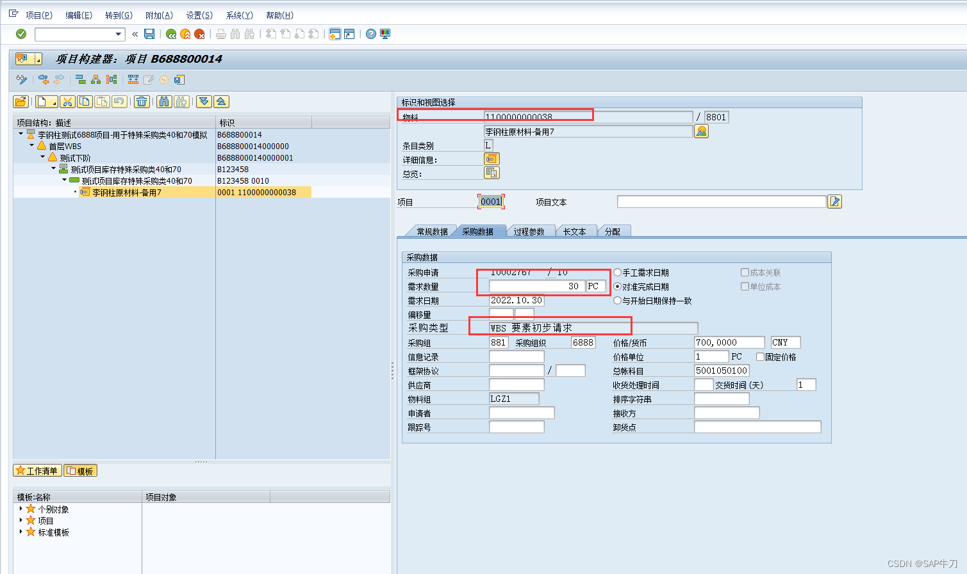Image resolution: width=967 pixels, height=574 pixels.
Task: Click the 详细信息 detail icon button
Action: tap(492, 159)
